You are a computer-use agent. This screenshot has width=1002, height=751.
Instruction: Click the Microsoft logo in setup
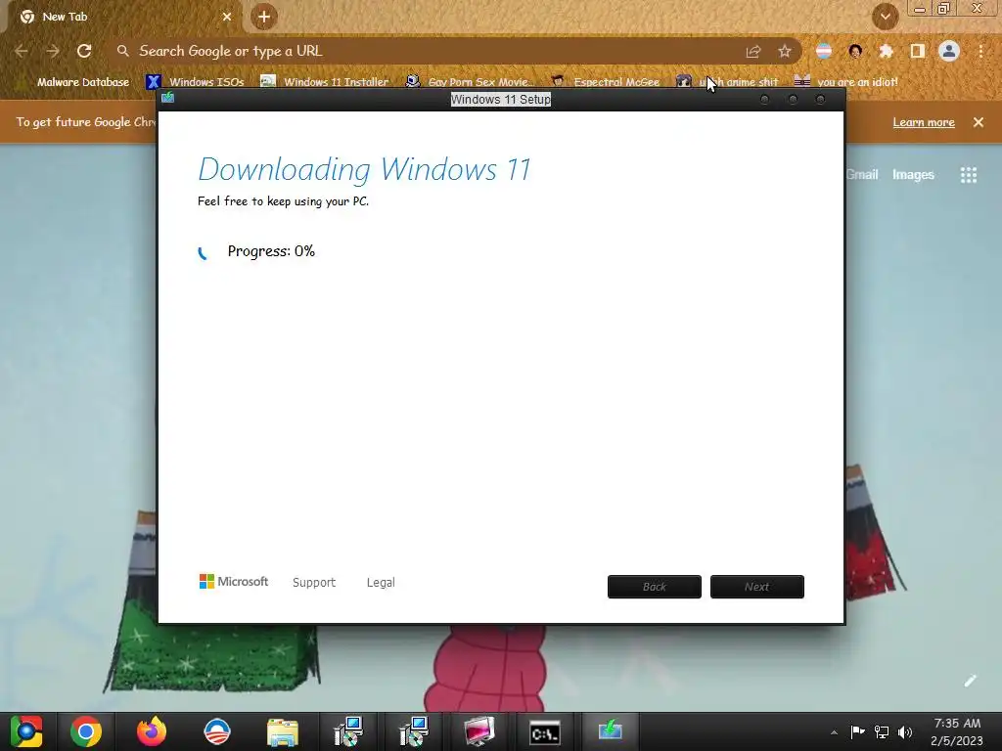click(233, 581)
